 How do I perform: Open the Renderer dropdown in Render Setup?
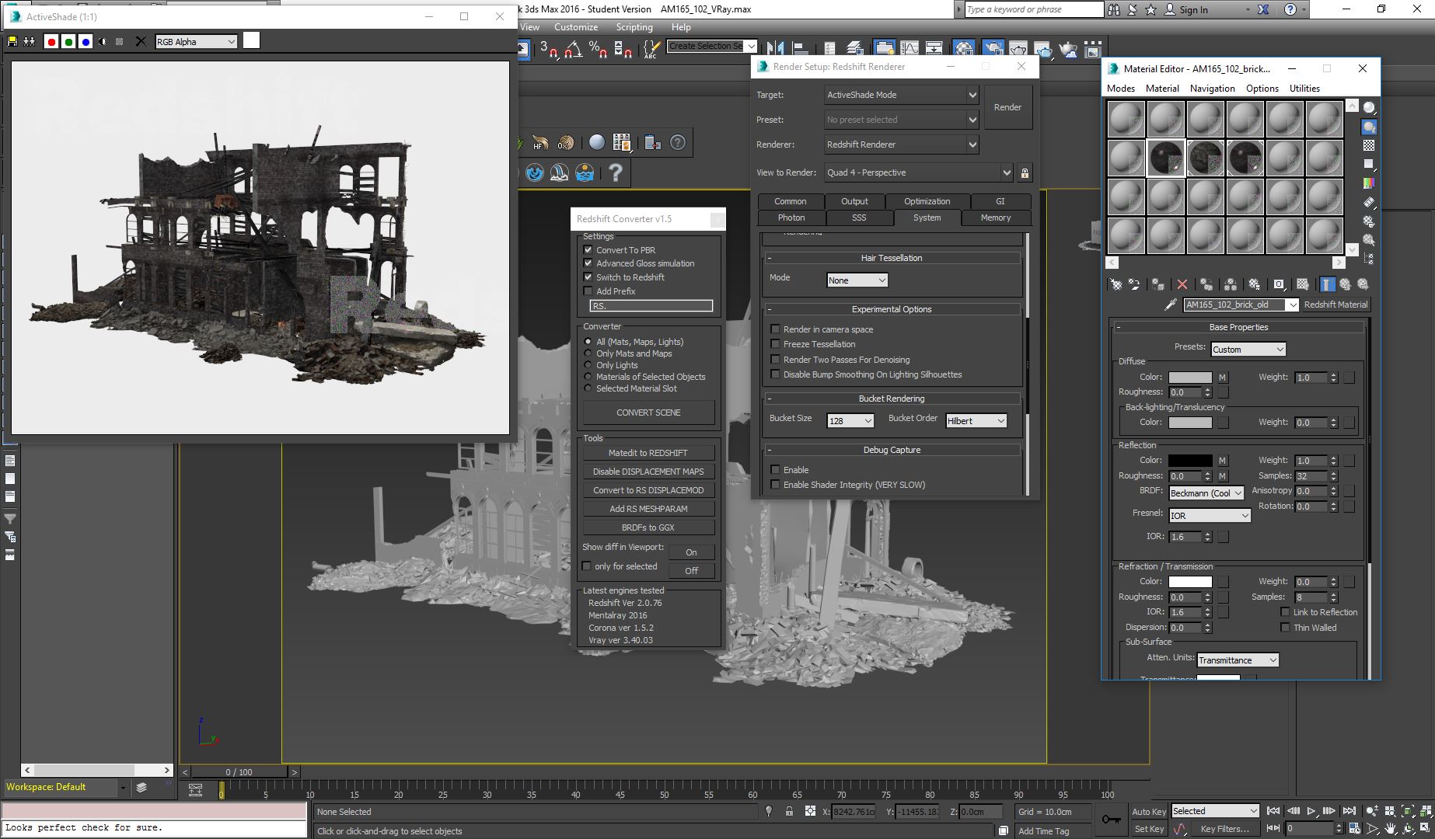(x=902, y=144)
